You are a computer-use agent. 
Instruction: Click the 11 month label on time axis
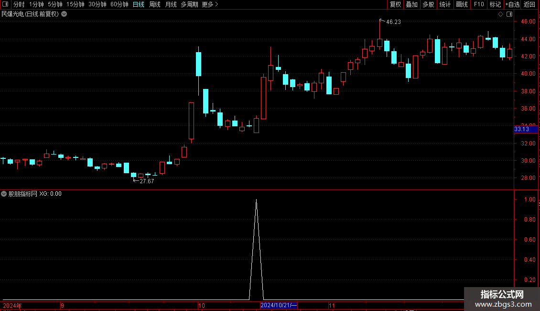pyautogui.click(x=332, y=305)
